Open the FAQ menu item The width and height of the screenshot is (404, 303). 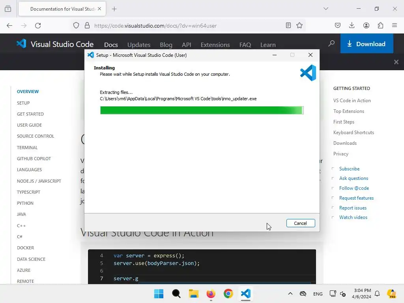pos(245,45)
